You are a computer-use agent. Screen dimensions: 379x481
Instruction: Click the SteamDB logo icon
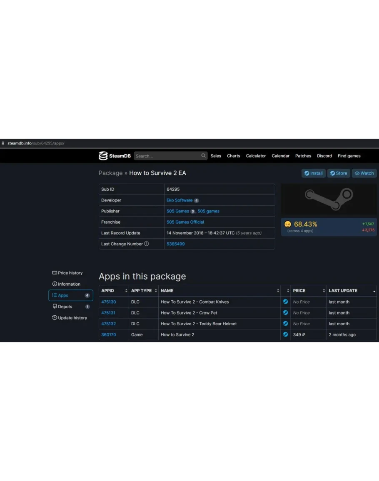coord(103,156)
